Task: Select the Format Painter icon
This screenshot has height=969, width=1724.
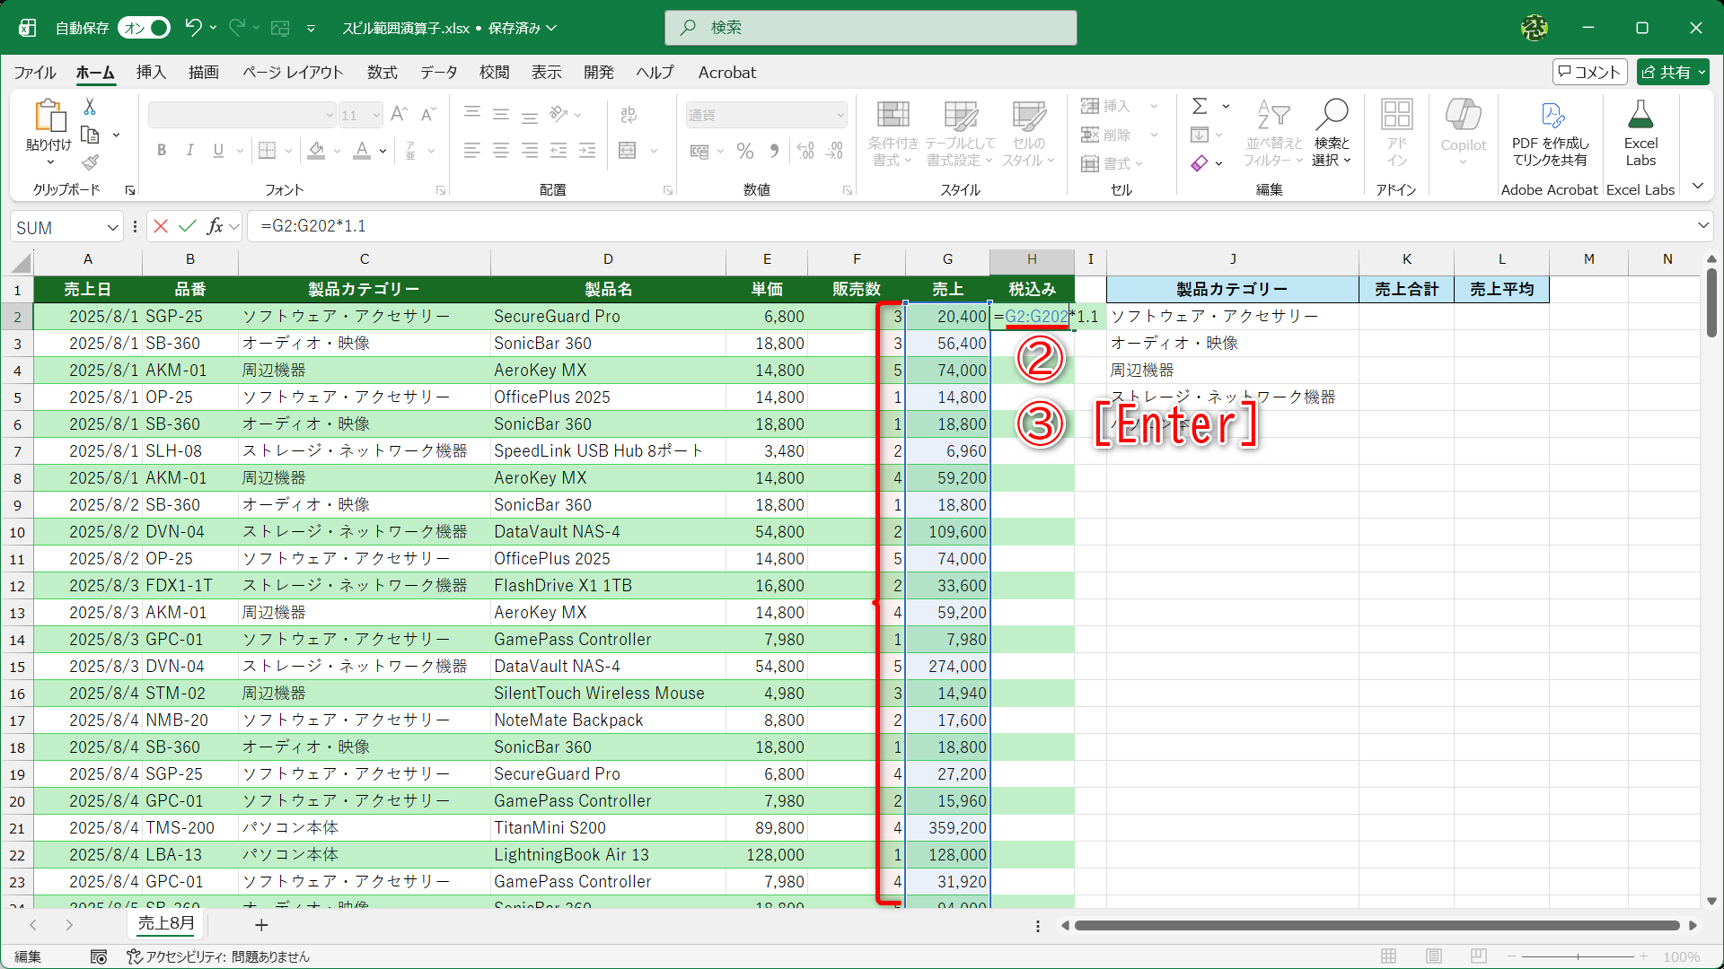Action: coord(89,162)
